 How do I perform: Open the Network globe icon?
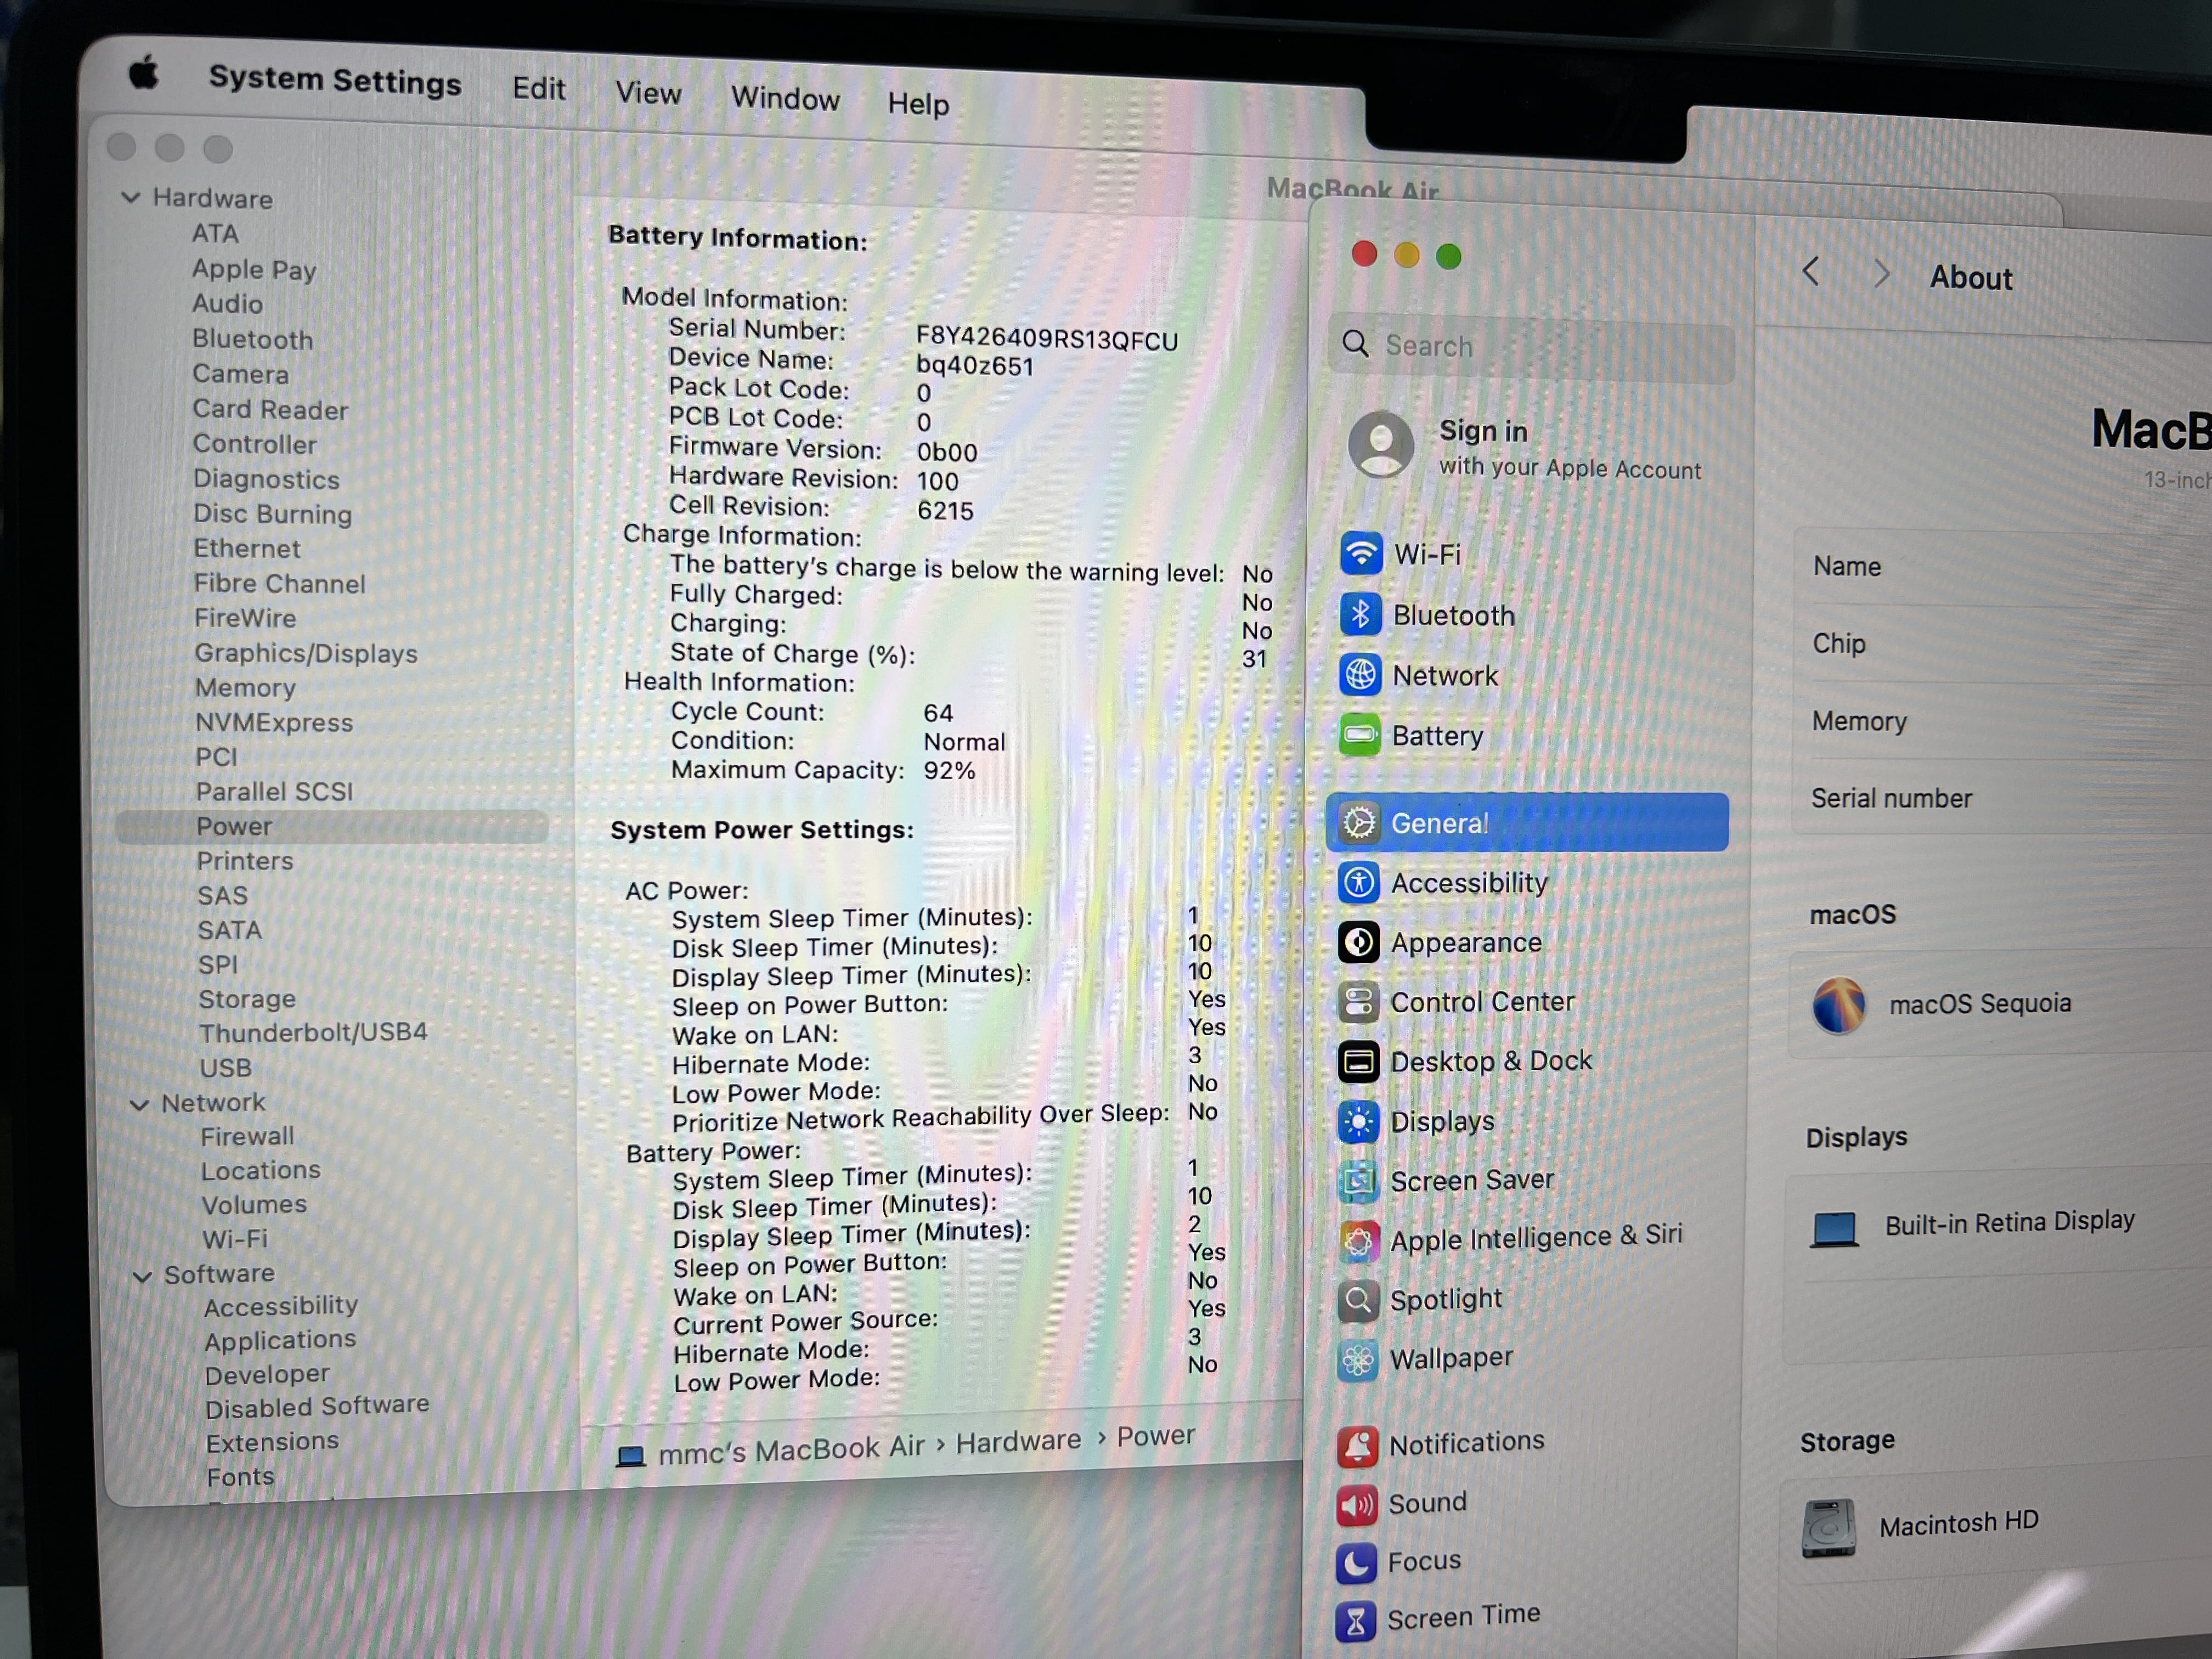[1360, 675]
